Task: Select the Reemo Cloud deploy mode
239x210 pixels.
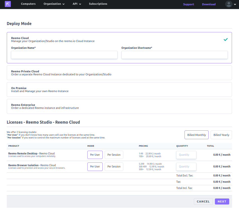Action: pyautogui.click(x=119, y=48)
